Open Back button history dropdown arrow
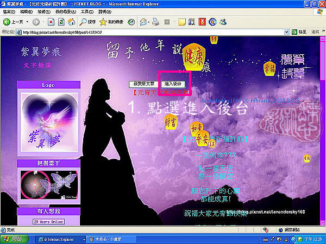This screenshot has width=326, height=244. (x=27, y=22)
